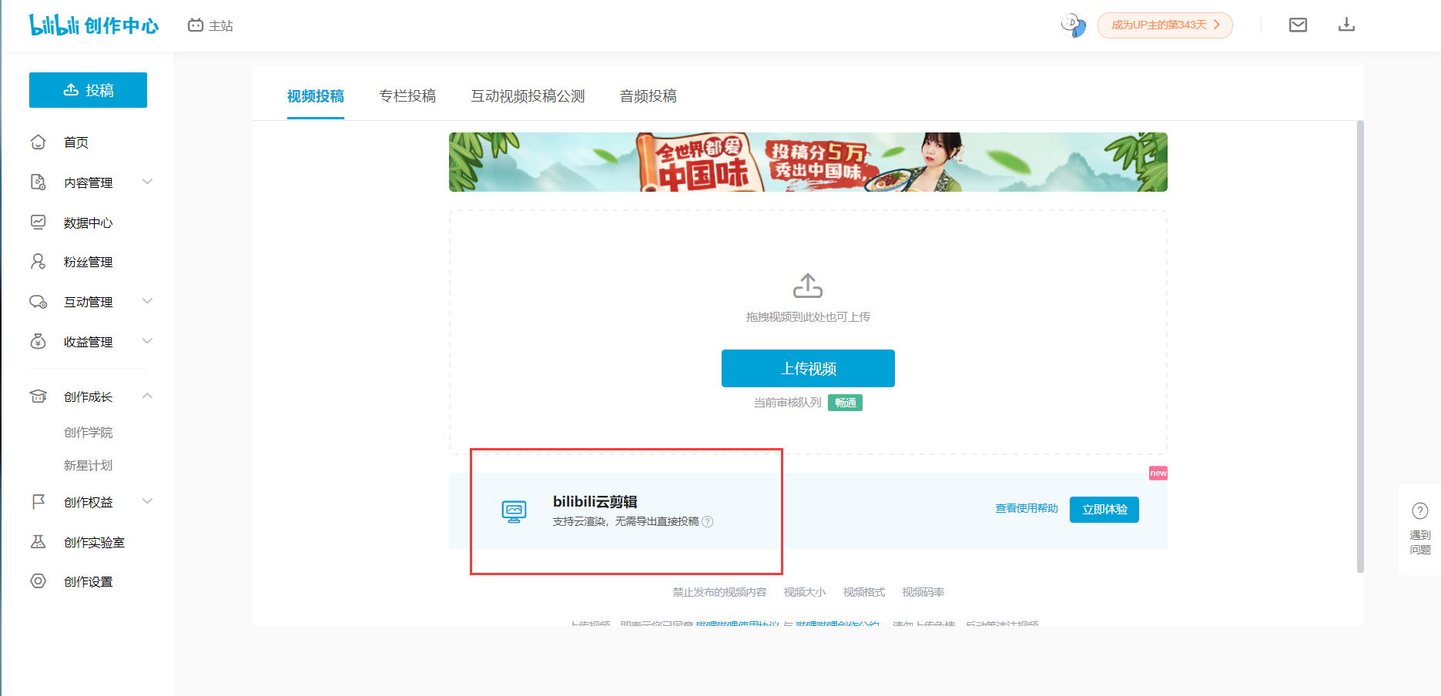This screenshot has width=1441, height=696.
Task: Open 粉丝管理 from the sidebar
Action: point(38,262)
